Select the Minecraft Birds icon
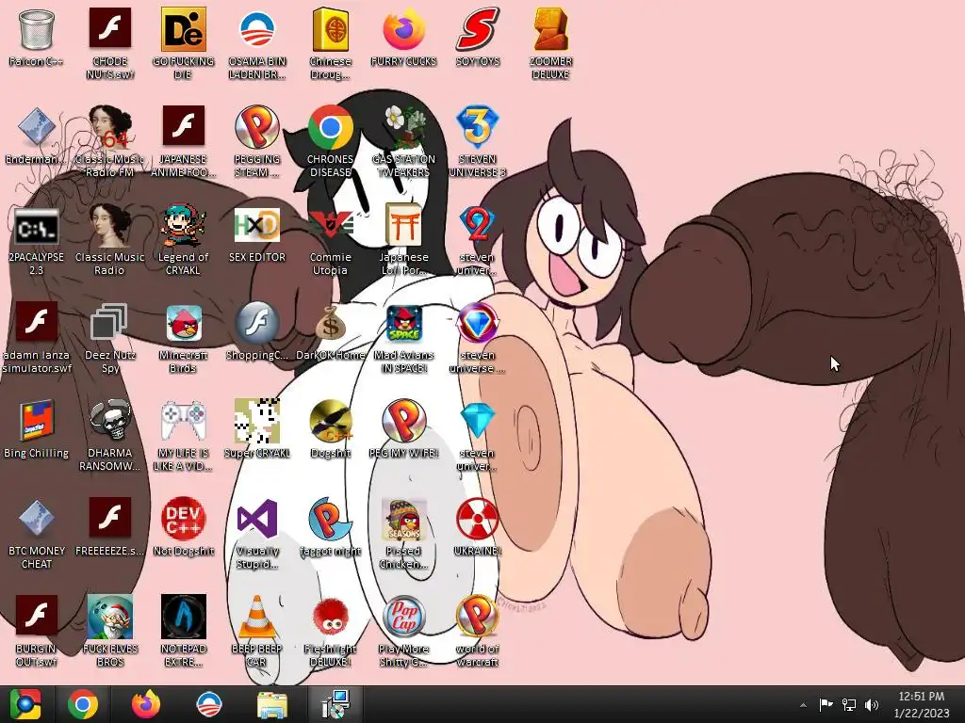The width and height of the screenshot is (965, 723). coord(184,324)
